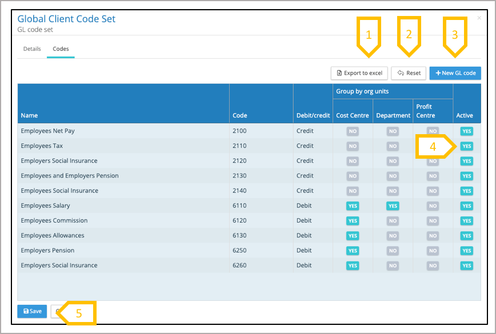Create a New GL code
496x334 pixels.
coord(455,73)
